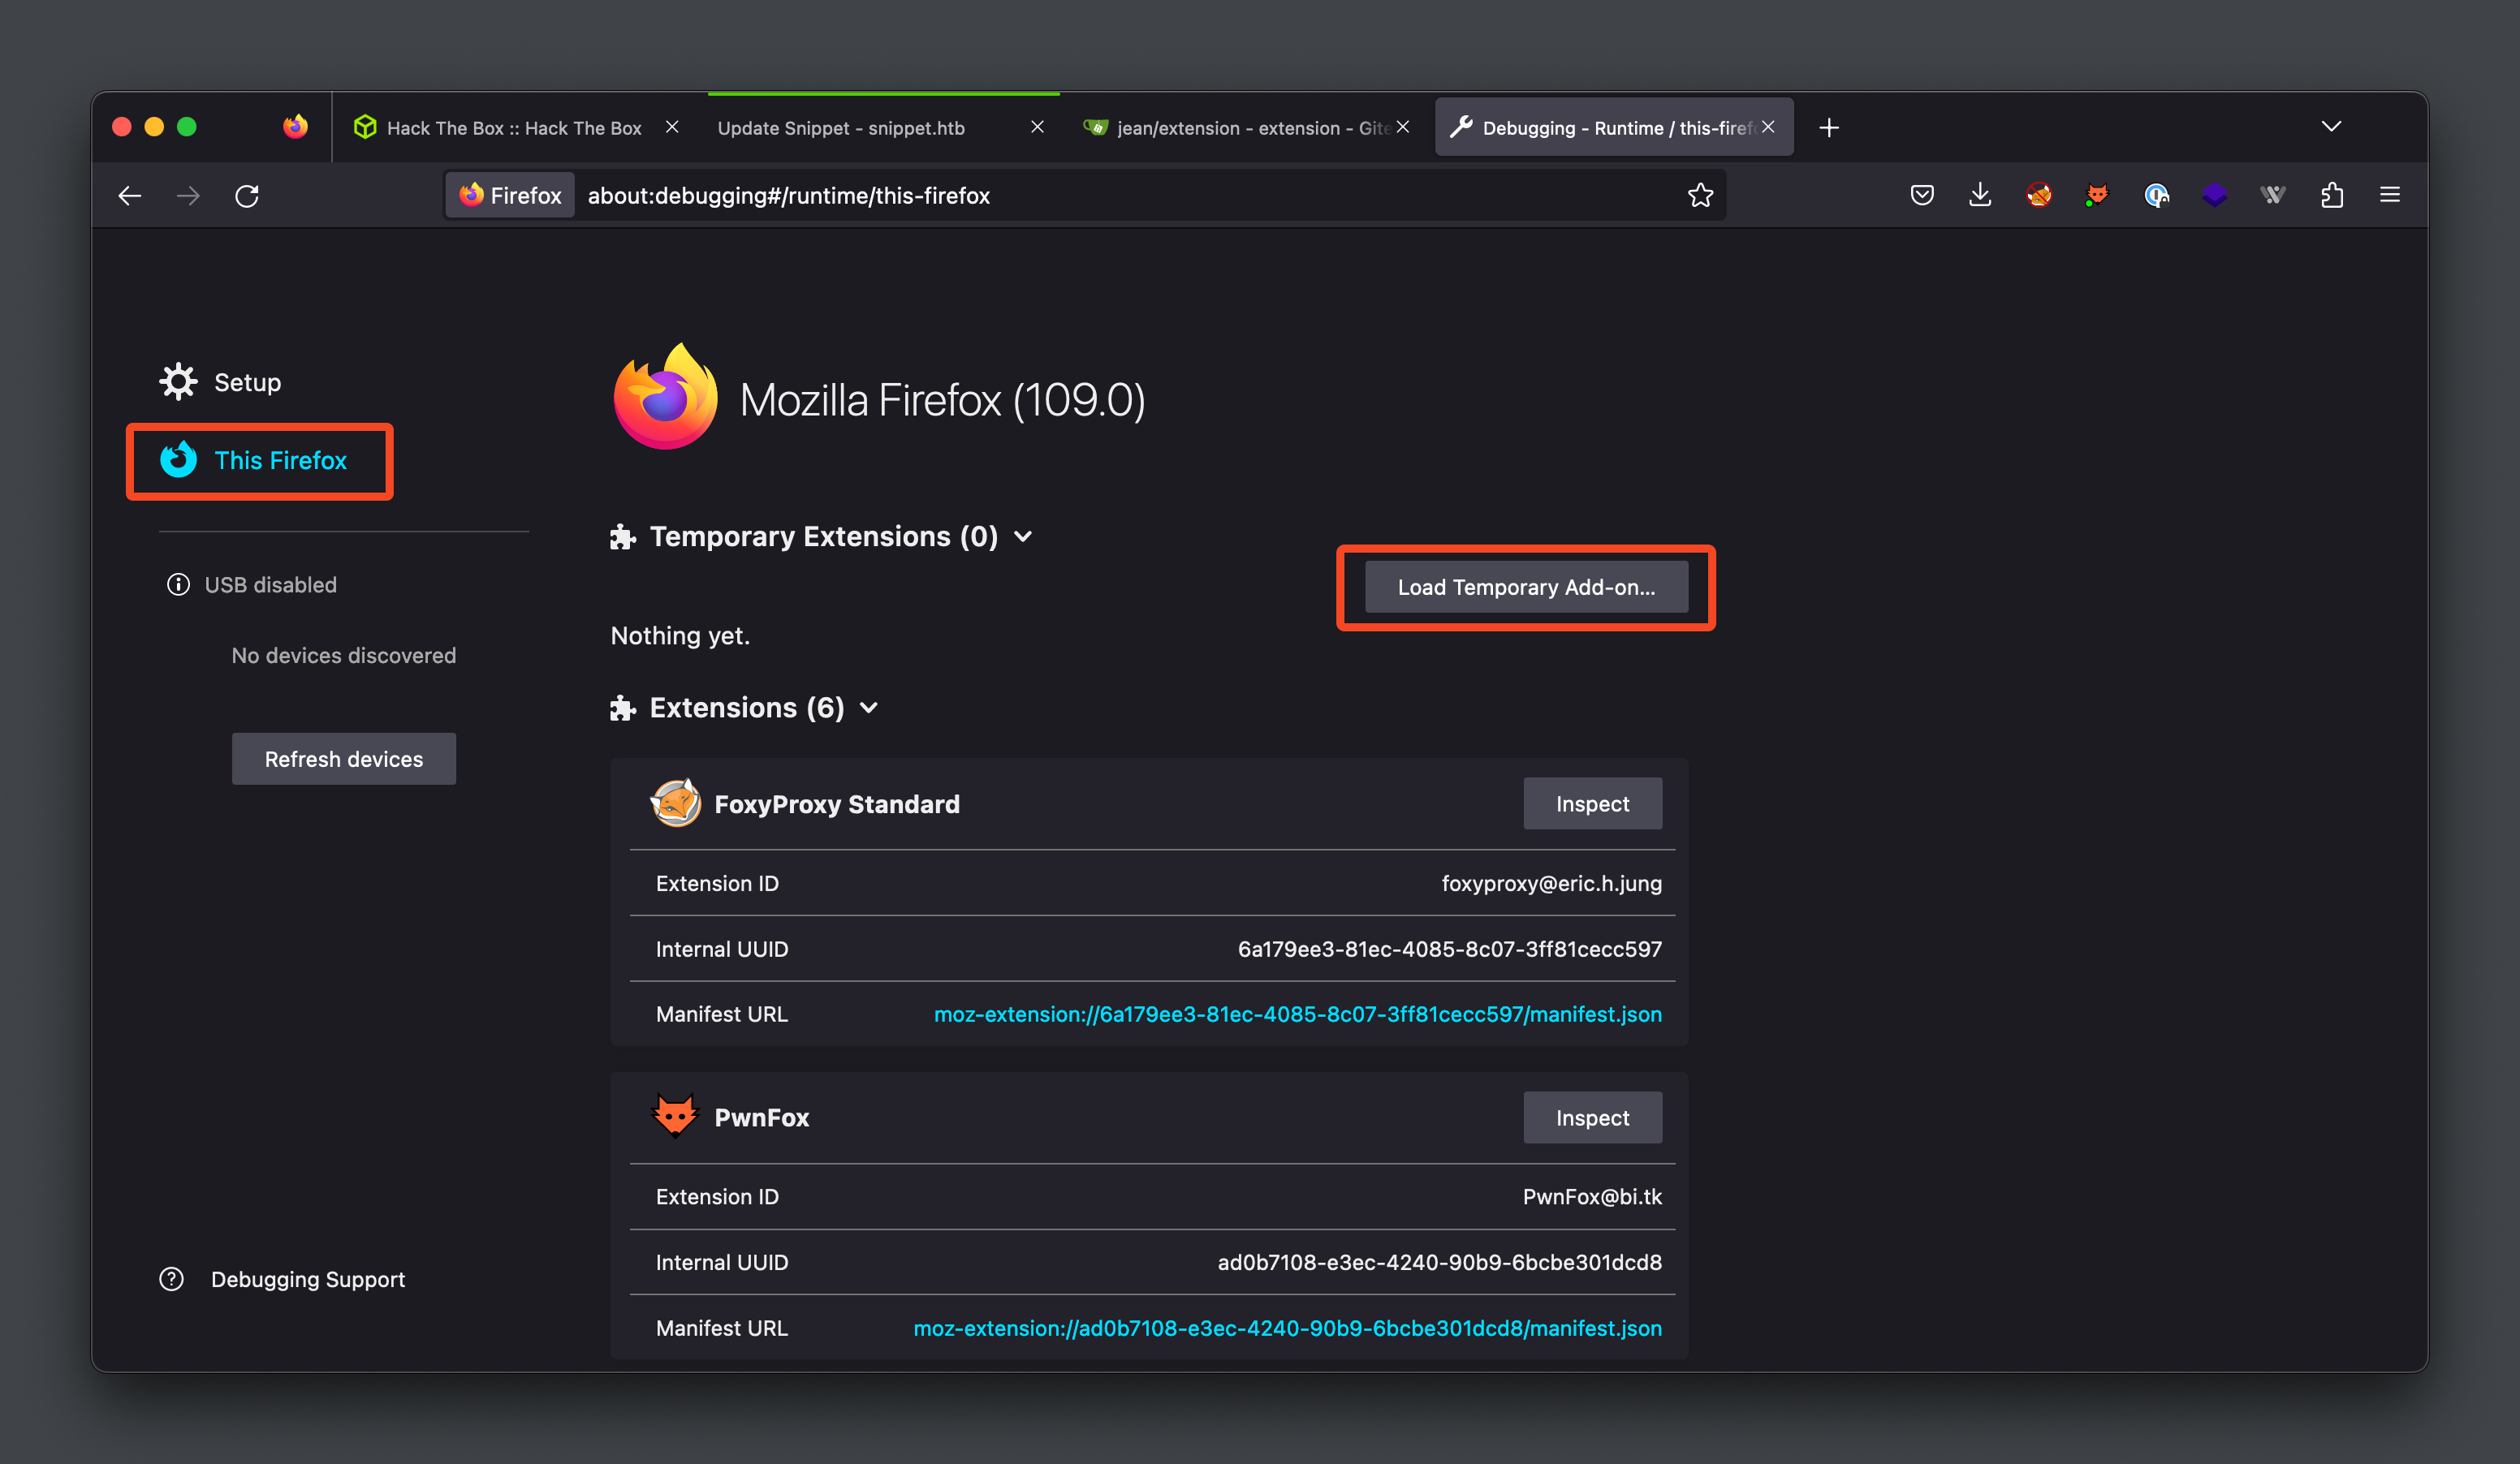Go back with the back arrow
Image resolution: width=2520 pixels, height=1464 pixels.
pos(130,196)
